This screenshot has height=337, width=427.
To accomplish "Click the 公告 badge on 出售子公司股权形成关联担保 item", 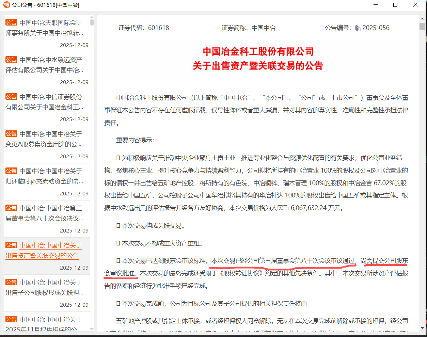I will click(x=11, y=282).
